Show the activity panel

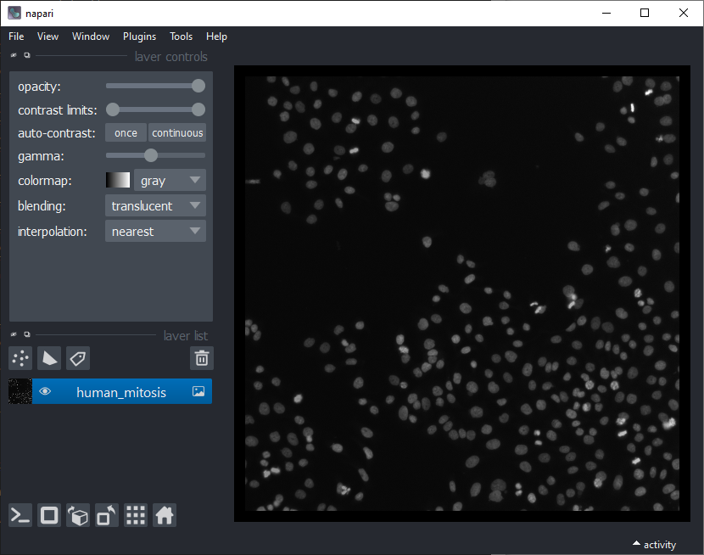[654, 545]
